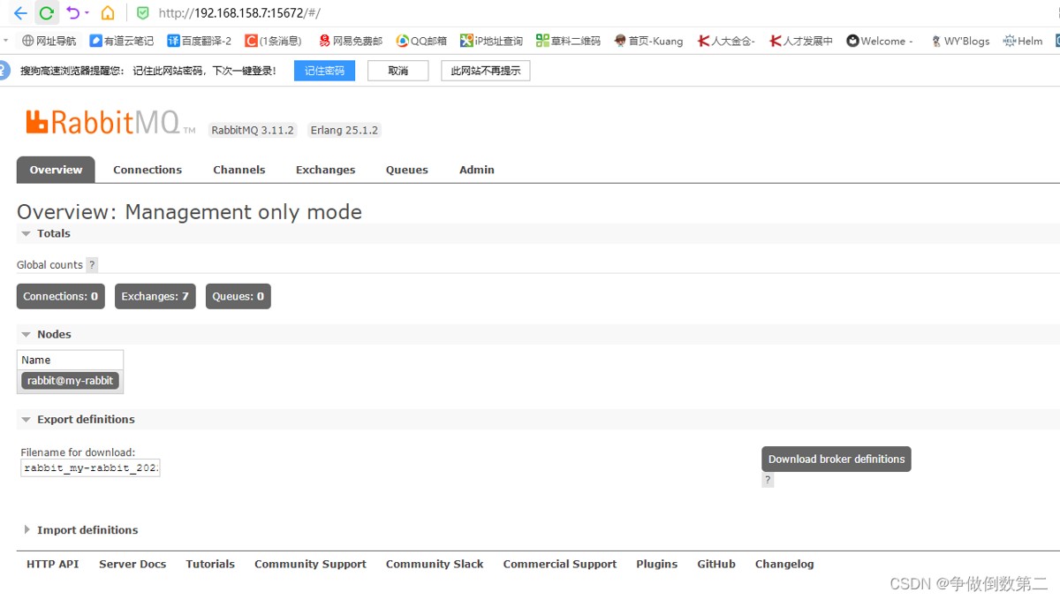The height and width of the screenshot is (600, 1060).
Task: Collapse the Export definitions section
Action: tap(86, 419)
